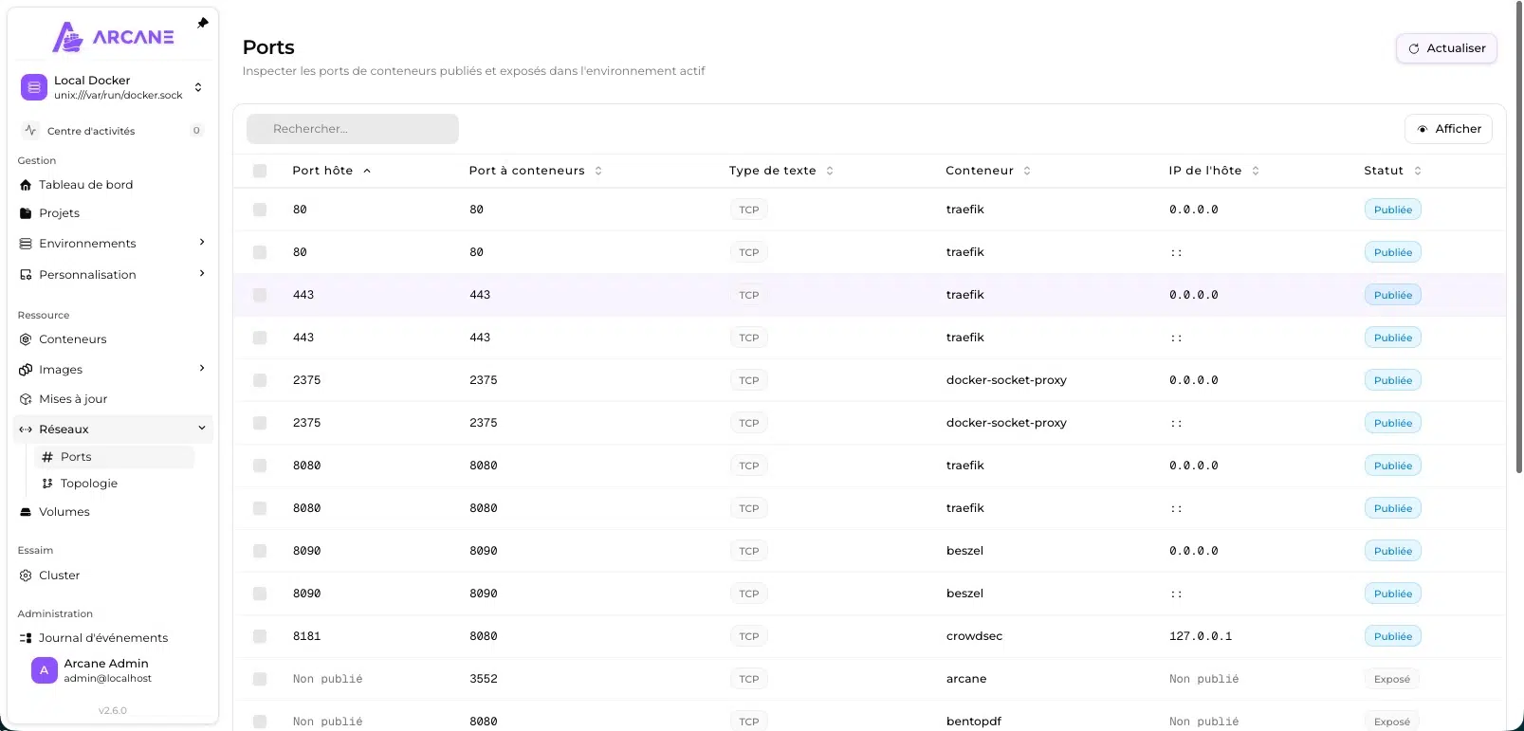The width and height of the screenshot is (1524, 731).
Task: Click Tableau de bord home icon
Action: click(26, 185)
